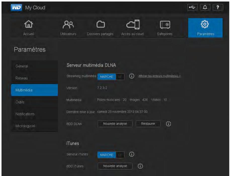Viewport: 230px width, 176px height.
Task: Open the Accès au cloud tab
Action: click(x=132, y=28)
